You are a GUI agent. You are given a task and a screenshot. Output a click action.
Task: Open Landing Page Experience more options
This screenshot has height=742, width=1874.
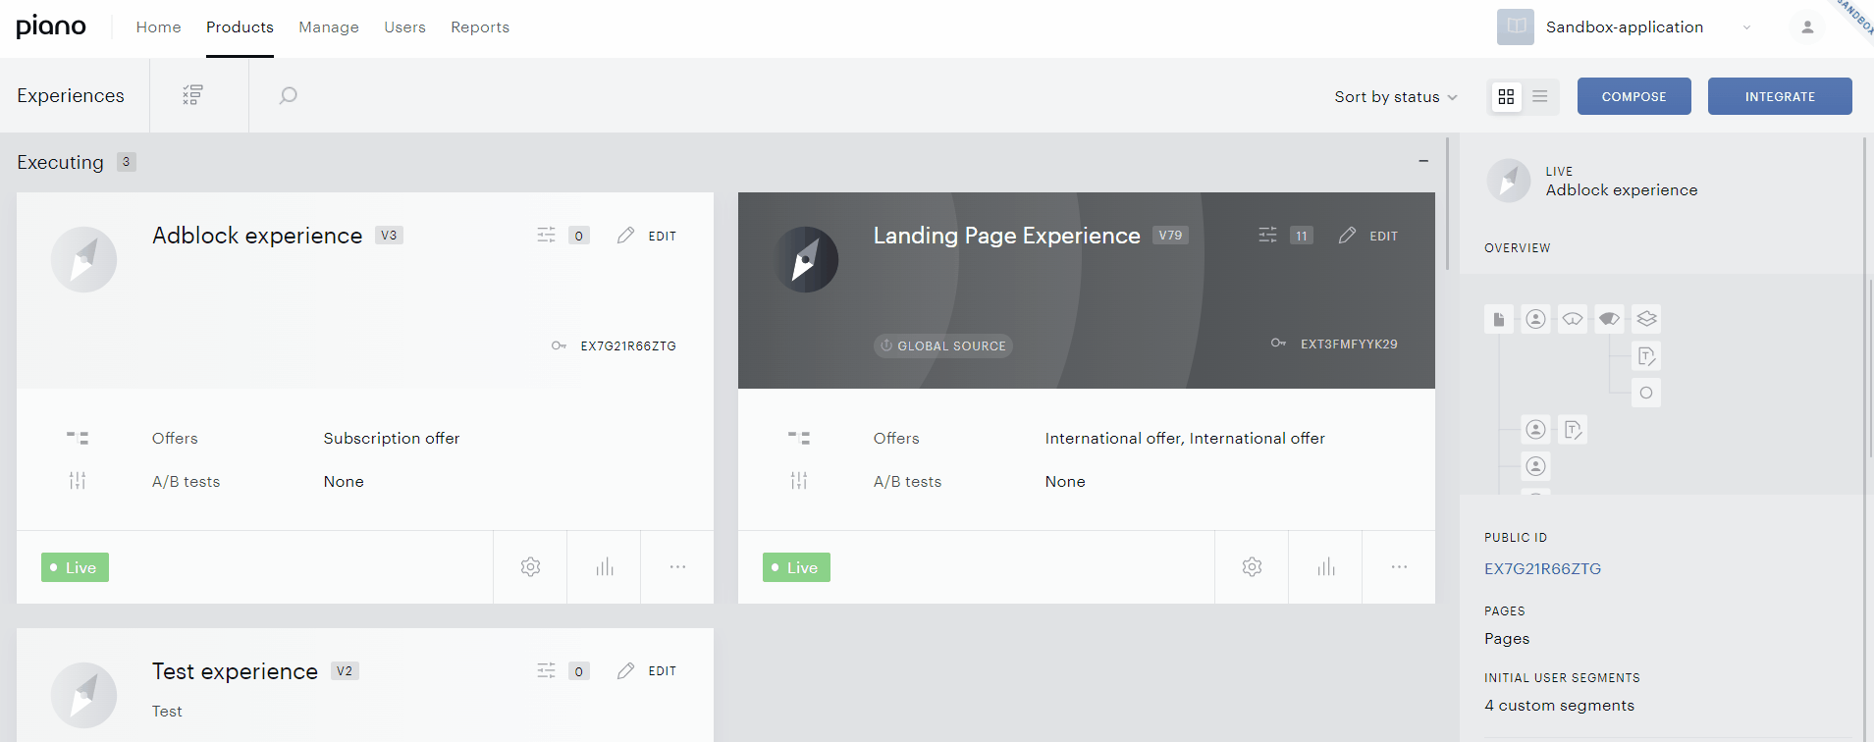click(x=1399, y=567)
